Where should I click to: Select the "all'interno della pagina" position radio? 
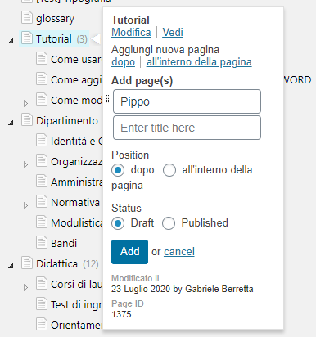point(169,170)
